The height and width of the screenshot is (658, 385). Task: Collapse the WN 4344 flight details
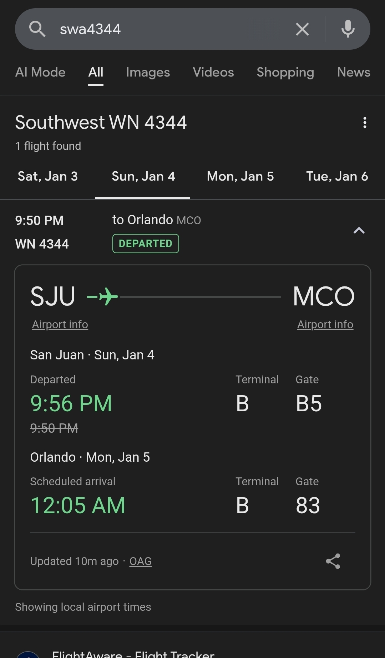(x=359, y=231)
